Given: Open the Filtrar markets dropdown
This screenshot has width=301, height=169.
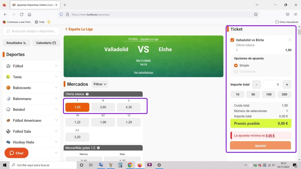Looking at the screenshot, I should pyautogui.click(x=100, y=84).
